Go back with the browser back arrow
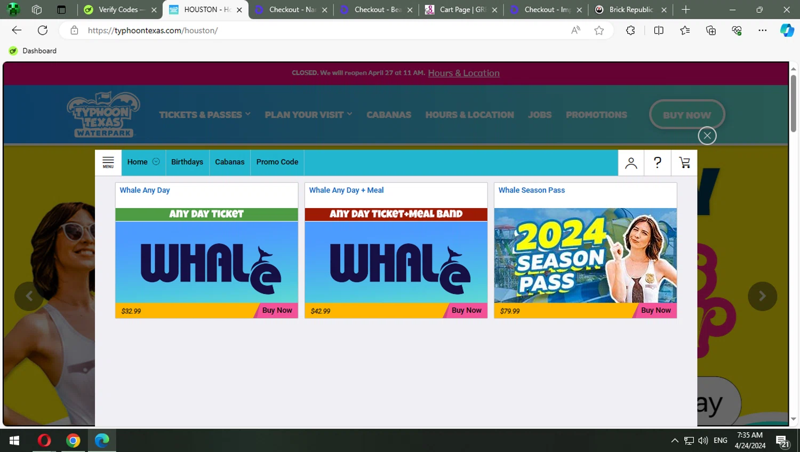Viewport: 800px width, 452px height. pyautogui.click(x=17, y=30)
